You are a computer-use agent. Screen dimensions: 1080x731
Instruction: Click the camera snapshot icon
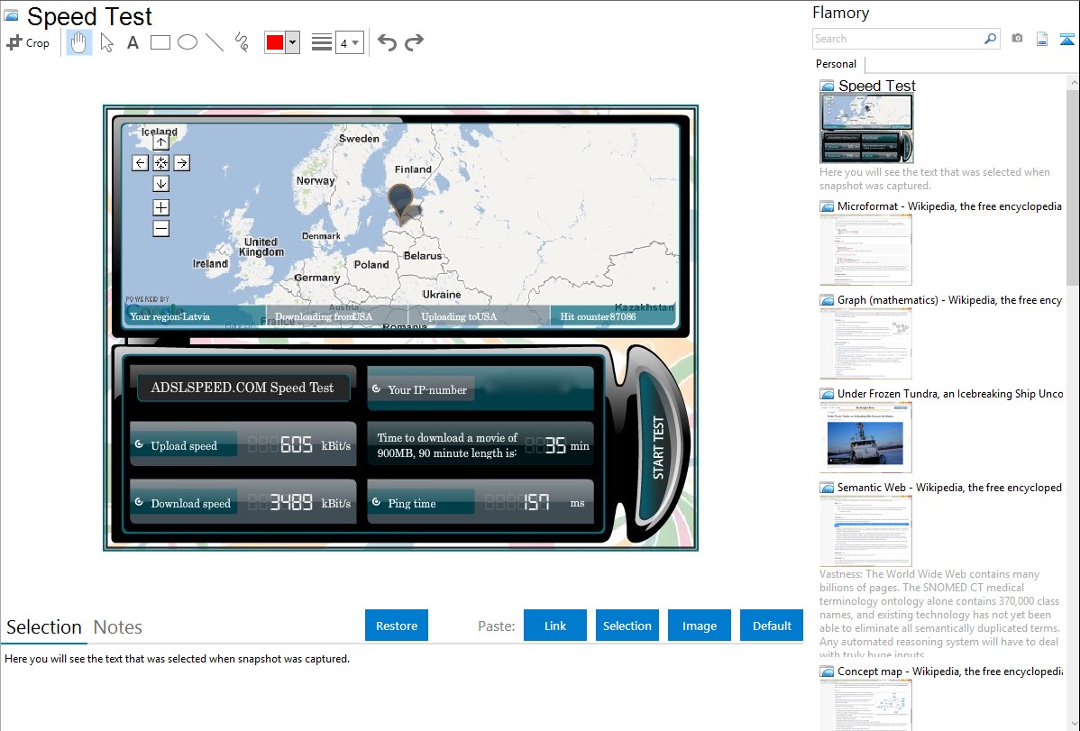(1017, 39)
